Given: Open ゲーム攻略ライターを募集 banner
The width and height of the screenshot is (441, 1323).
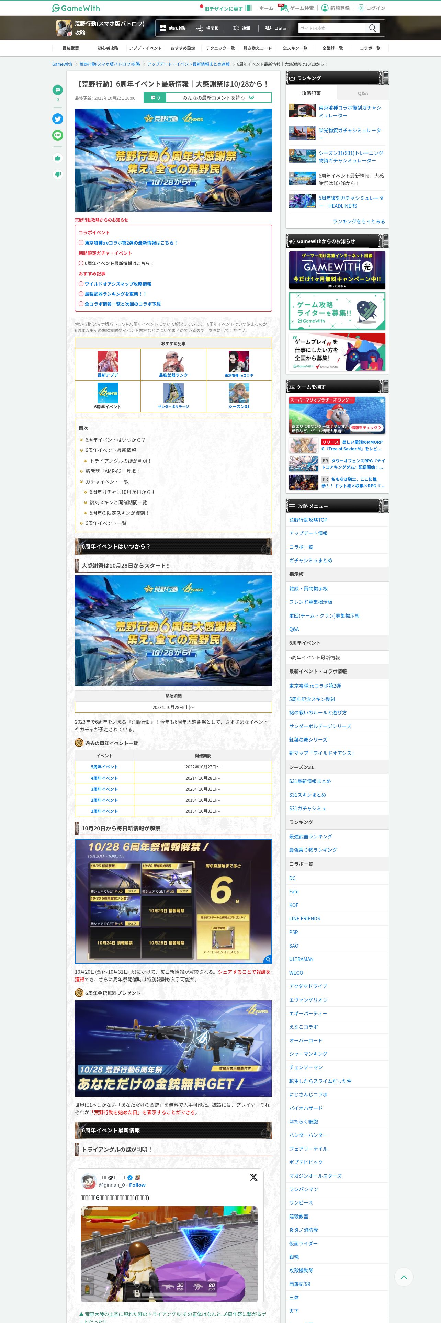Looking at the screenshot, I should (x=337, y=311).
